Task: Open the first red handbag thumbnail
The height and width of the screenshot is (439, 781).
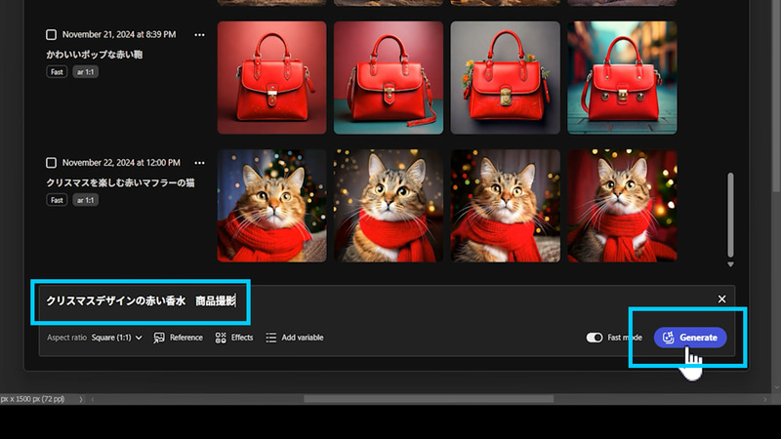Action: click(272, 78)
